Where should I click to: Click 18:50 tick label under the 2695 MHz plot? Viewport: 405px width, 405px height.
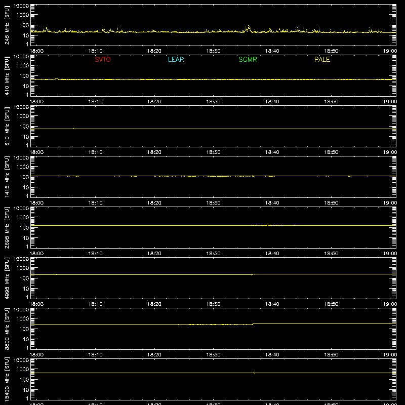tap(331, 254)
